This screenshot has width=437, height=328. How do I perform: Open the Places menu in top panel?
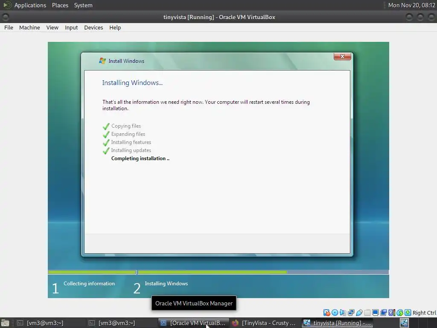pyautogui.click(x=60, y=5)
